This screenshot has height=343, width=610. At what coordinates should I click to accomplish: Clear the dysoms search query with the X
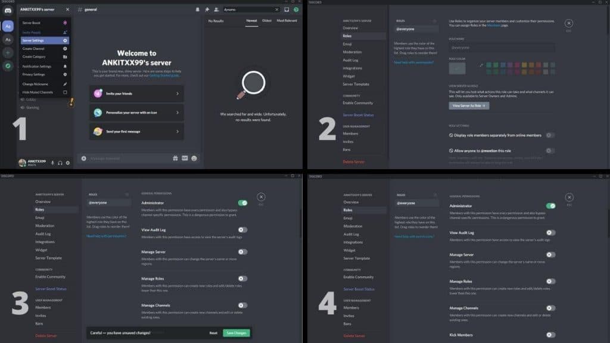coord(277,10)
